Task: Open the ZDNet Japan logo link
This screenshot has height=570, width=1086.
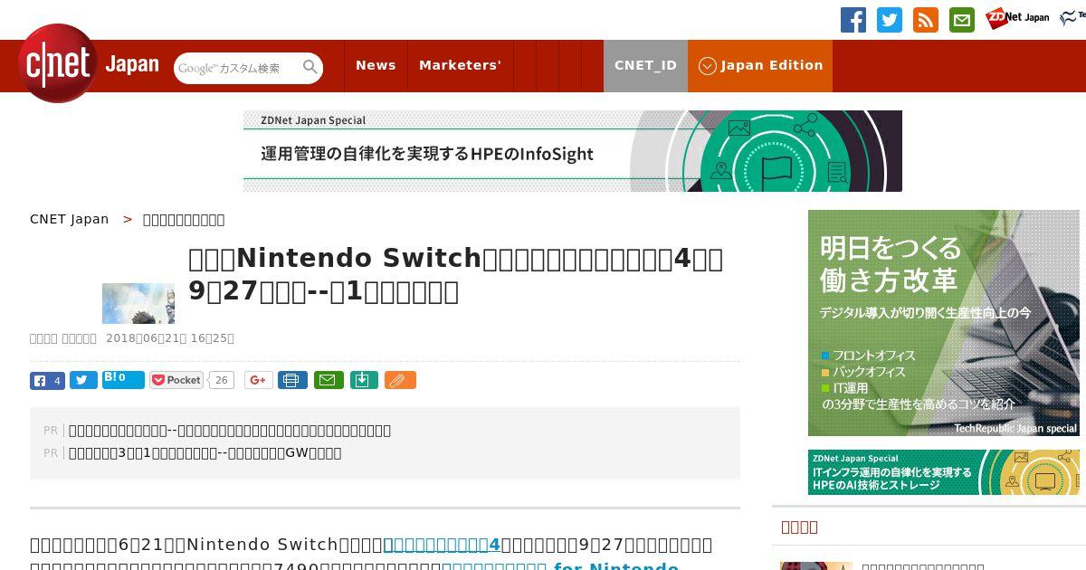Action: (1017, 17)
